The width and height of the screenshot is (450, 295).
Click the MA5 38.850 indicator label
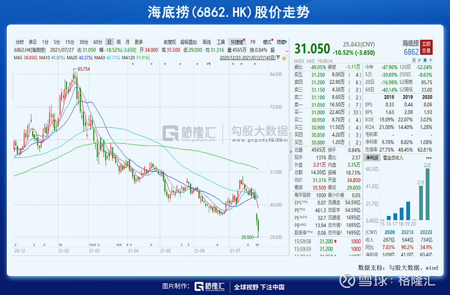[x=25, y=58]
